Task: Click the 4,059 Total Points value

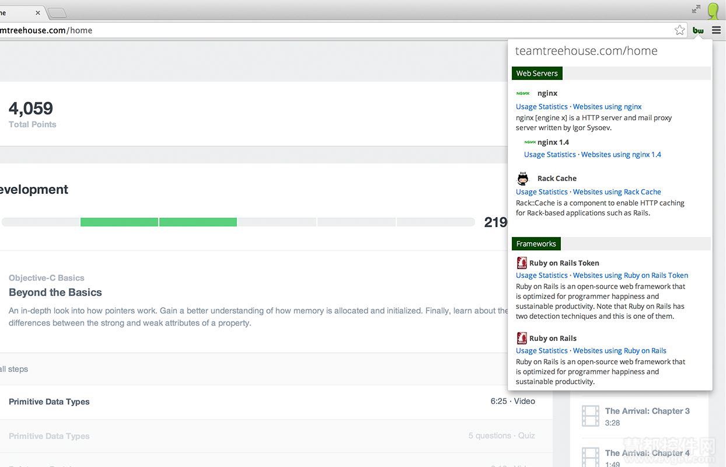Action: click(x=31, y=109)
